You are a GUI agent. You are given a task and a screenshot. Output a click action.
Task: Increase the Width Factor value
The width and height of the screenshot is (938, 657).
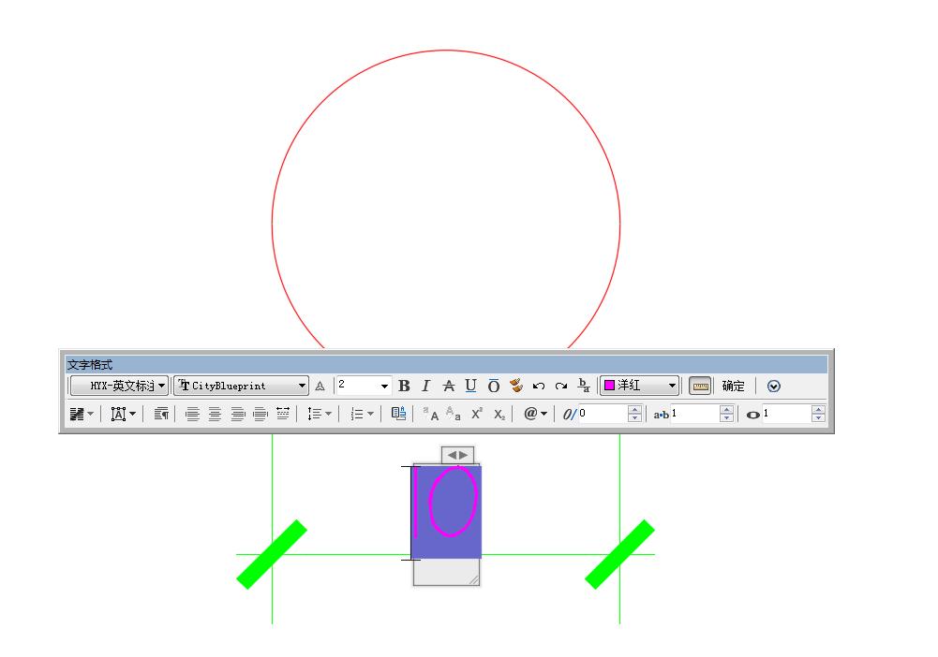point(818,410)
